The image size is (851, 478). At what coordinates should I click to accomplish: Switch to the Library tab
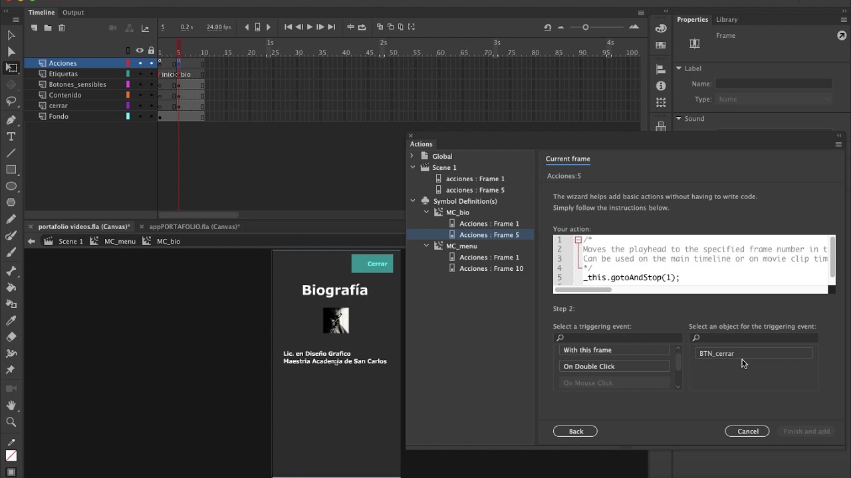[727, 20]
